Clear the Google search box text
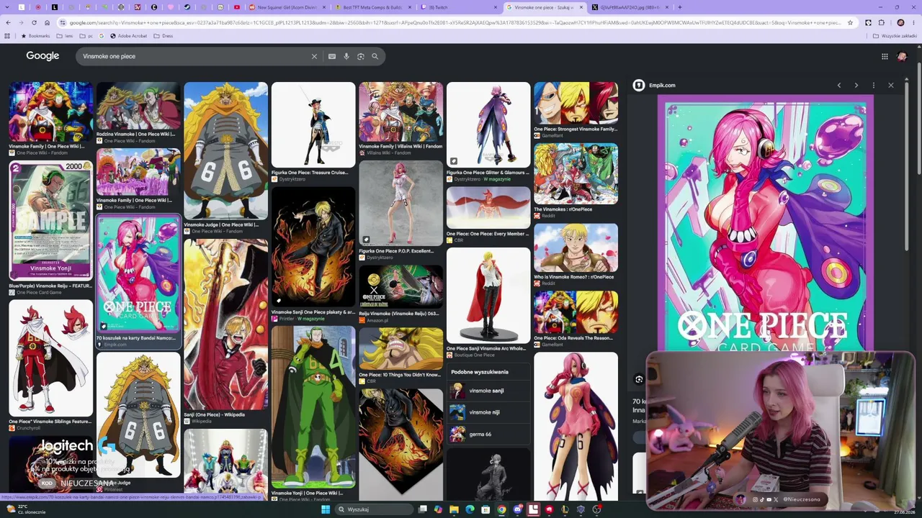Image resolution: width=922 pixels, height=518 pixels. pyautogui.click(x=314, y=56)
